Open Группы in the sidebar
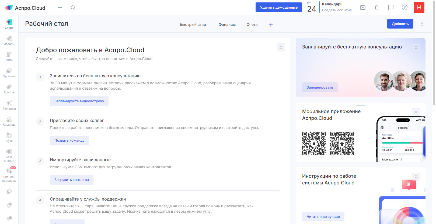This screenshot has height=224, width=436. click(9, 89)
